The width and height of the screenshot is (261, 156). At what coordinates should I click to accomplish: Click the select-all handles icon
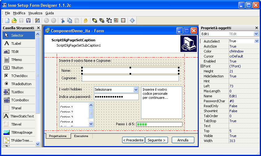pyautogui.click(x=109, y=21)
